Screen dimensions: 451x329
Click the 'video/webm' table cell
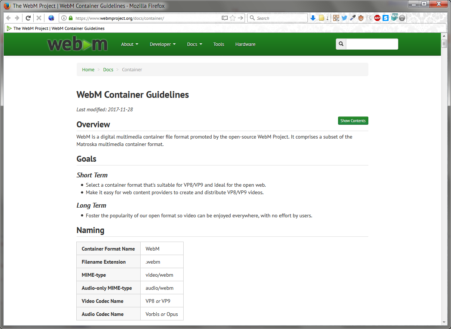pyautogui.click(x=162, y=275)
